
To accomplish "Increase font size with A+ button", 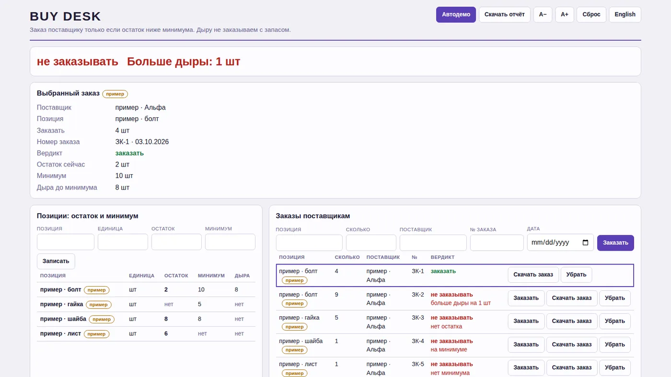I will (x=565, y=14).
